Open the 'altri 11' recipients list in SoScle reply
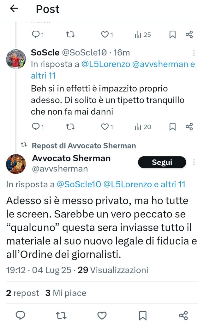 [x=43, y=76]
